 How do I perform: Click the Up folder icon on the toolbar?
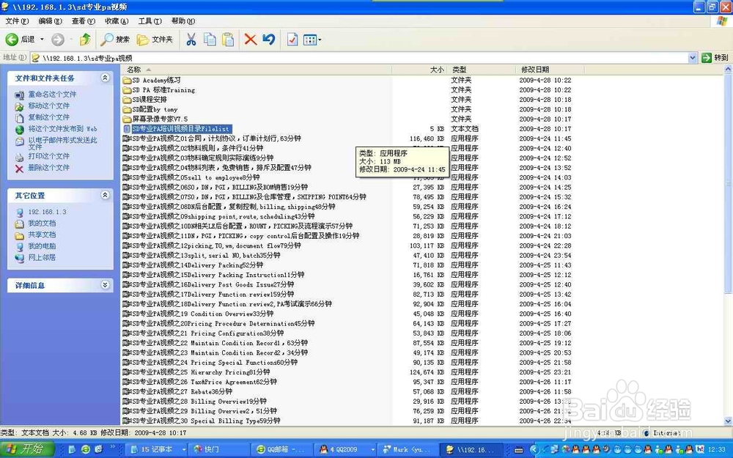point(85,40)
